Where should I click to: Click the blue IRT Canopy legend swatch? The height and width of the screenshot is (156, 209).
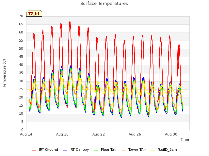[65, 150]
